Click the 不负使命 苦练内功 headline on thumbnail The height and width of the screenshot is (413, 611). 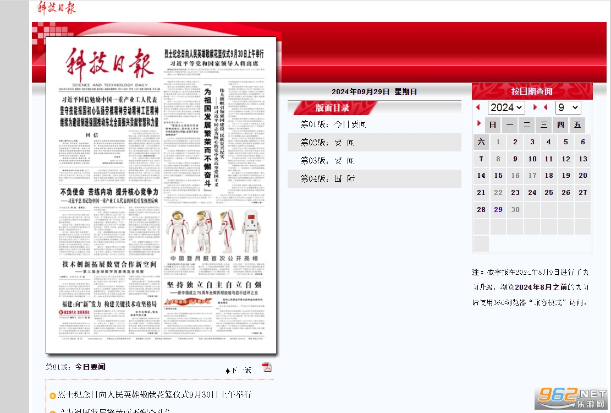pyautogui.click(x=109, y=192)
